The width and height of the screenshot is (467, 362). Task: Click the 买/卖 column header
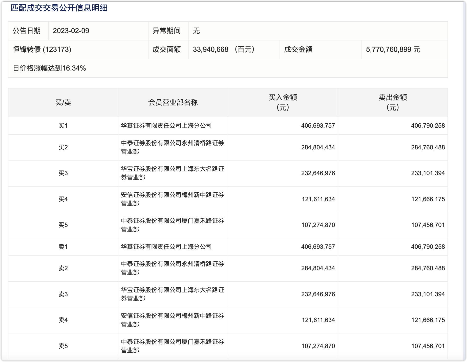pyautogui.click(x=63, y=103)
